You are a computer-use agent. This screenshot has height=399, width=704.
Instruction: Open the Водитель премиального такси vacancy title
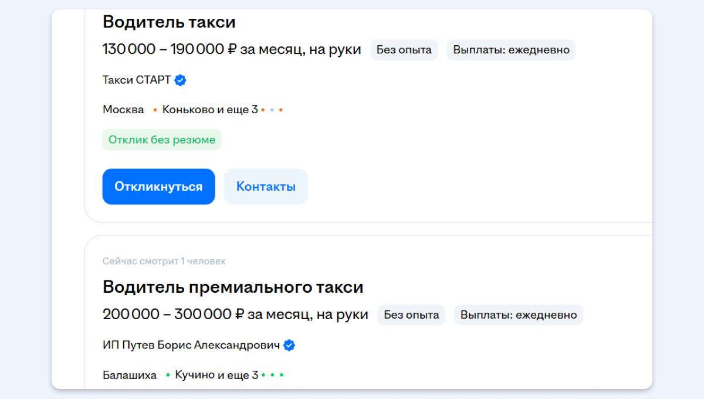coord(233,287)
